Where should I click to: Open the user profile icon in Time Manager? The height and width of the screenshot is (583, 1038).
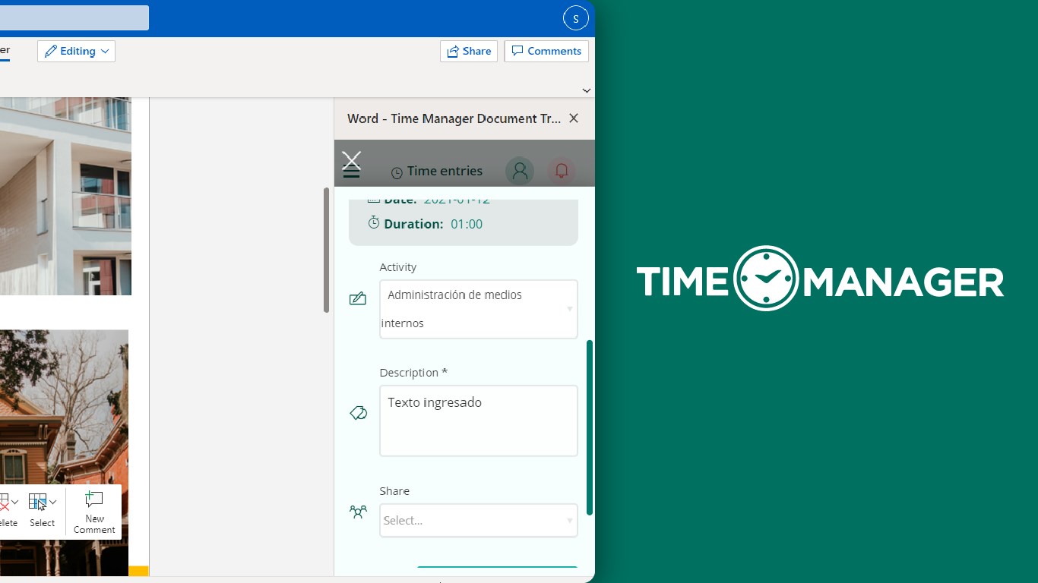(521, 171)
